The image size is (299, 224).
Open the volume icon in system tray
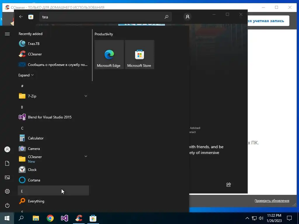point(261,218)
